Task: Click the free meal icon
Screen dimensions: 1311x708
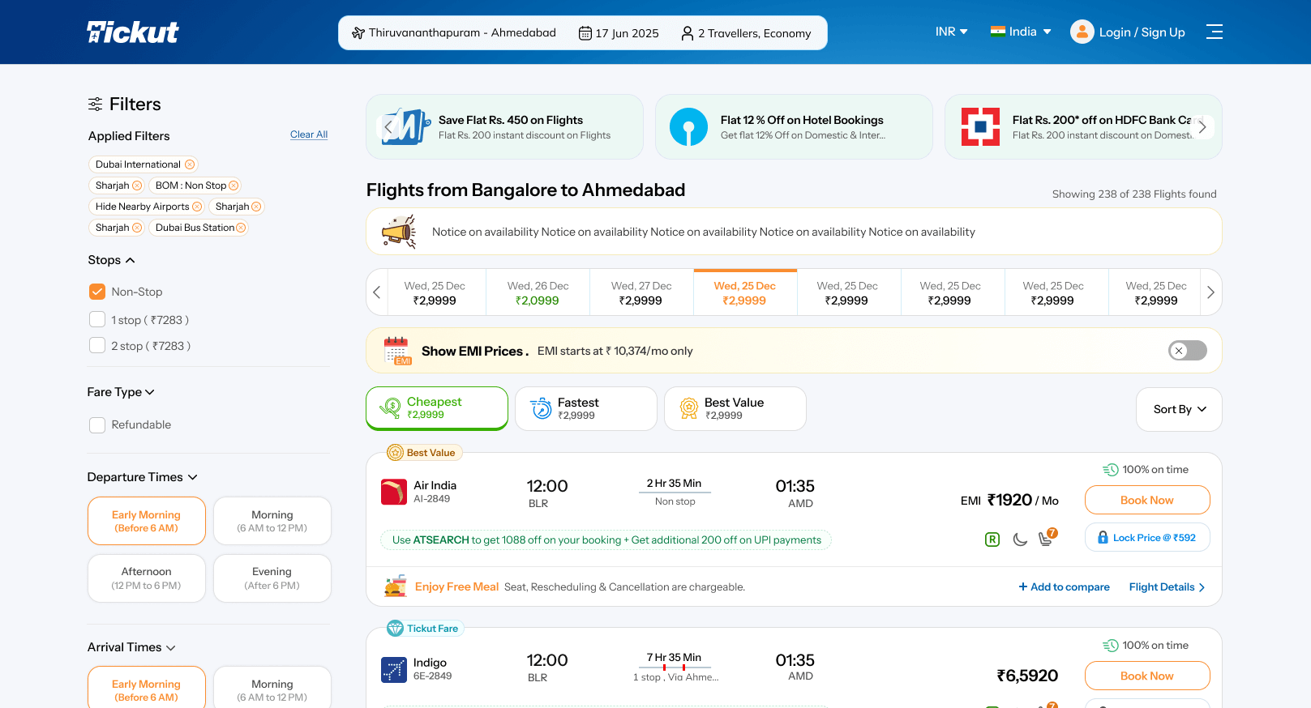Action: (x=396, y=586)
